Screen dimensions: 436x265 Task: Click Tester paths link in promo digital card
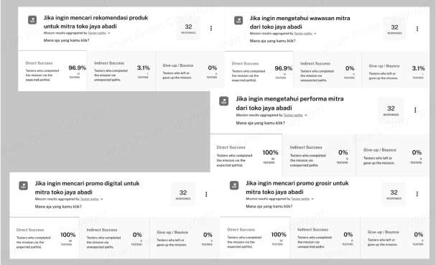90,199
